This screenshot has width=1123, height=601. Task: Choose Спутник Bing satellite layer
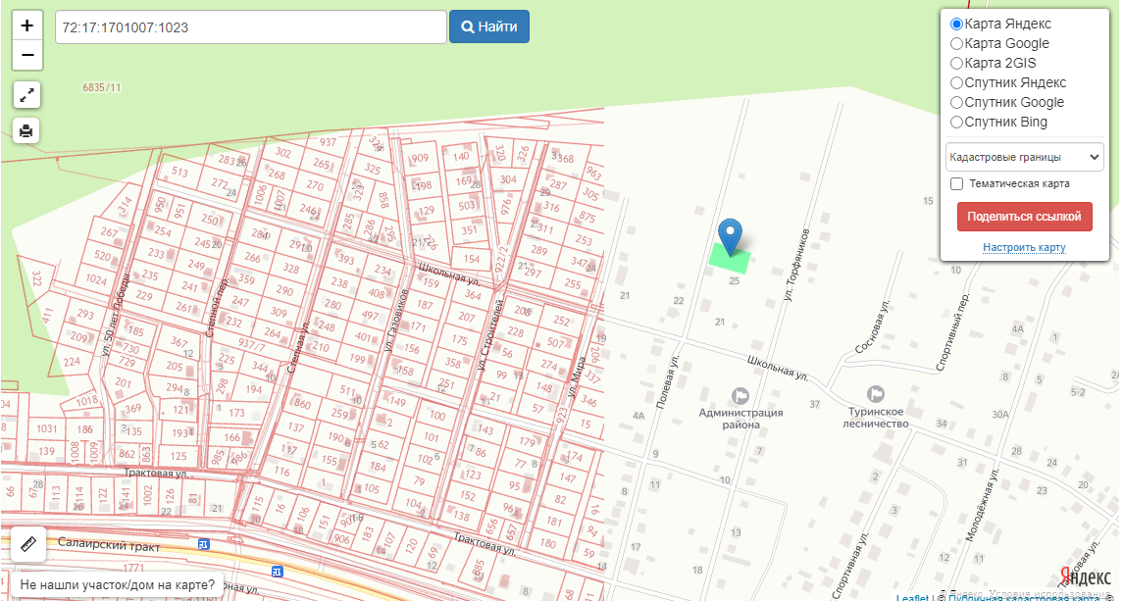click(x=956, y=123)
